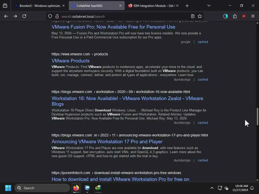Click the Firefox taskbar icon
259x194 pixels.
click(76, 188)
